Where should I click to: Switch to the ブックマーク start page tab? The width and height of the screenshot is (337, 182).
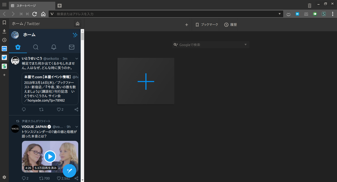(x=207, y=25)
